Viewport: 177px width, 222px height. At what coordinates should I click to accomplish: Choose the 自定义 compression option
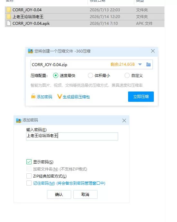click(127, 75)
